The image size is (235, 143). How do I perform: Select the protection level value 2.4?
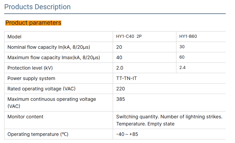click(x=182, y=68)
